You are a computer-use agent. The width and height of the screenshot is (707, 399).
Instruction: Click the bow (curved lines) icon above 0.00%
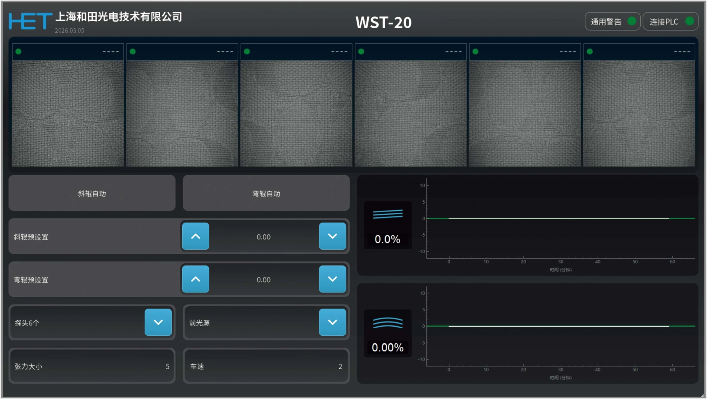pos(388,323)
